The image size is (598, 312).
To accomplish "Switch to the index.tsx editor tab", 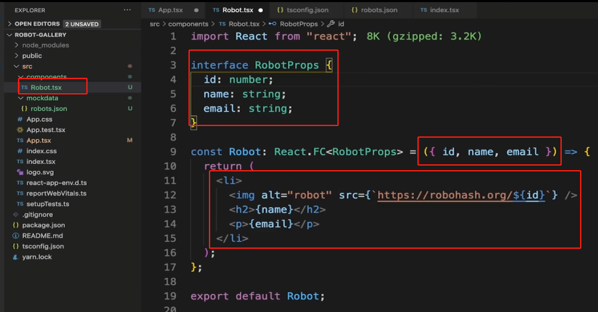I will tap(444, 10).
